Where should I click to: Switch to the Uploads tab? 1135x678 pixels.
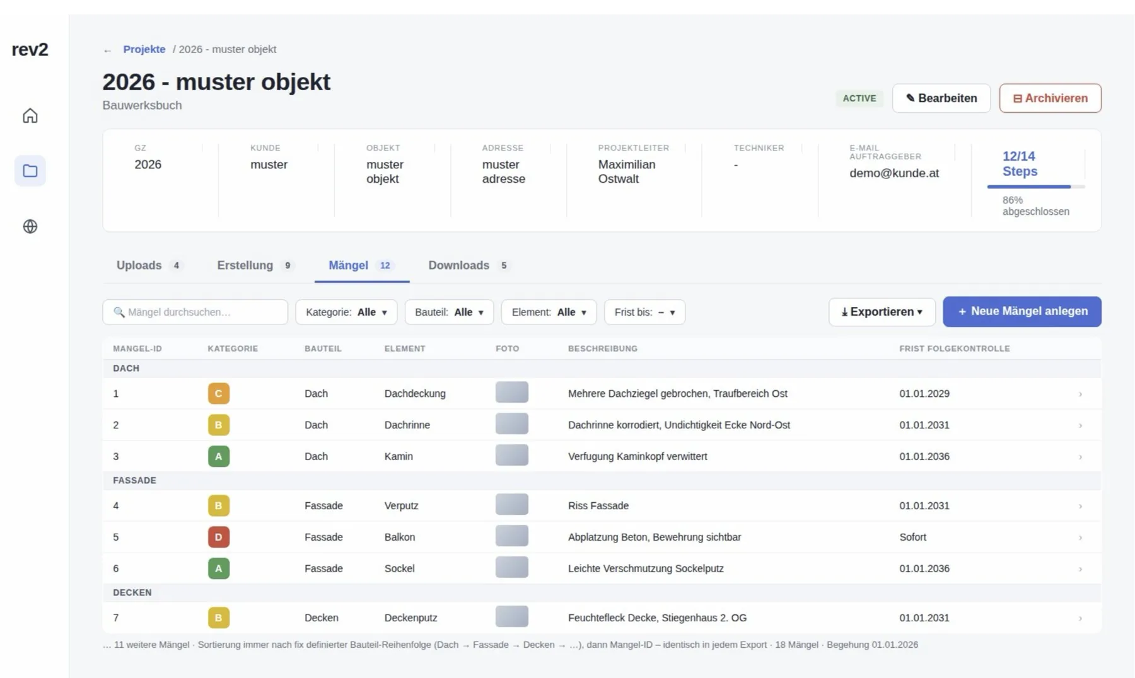(149, 265)
